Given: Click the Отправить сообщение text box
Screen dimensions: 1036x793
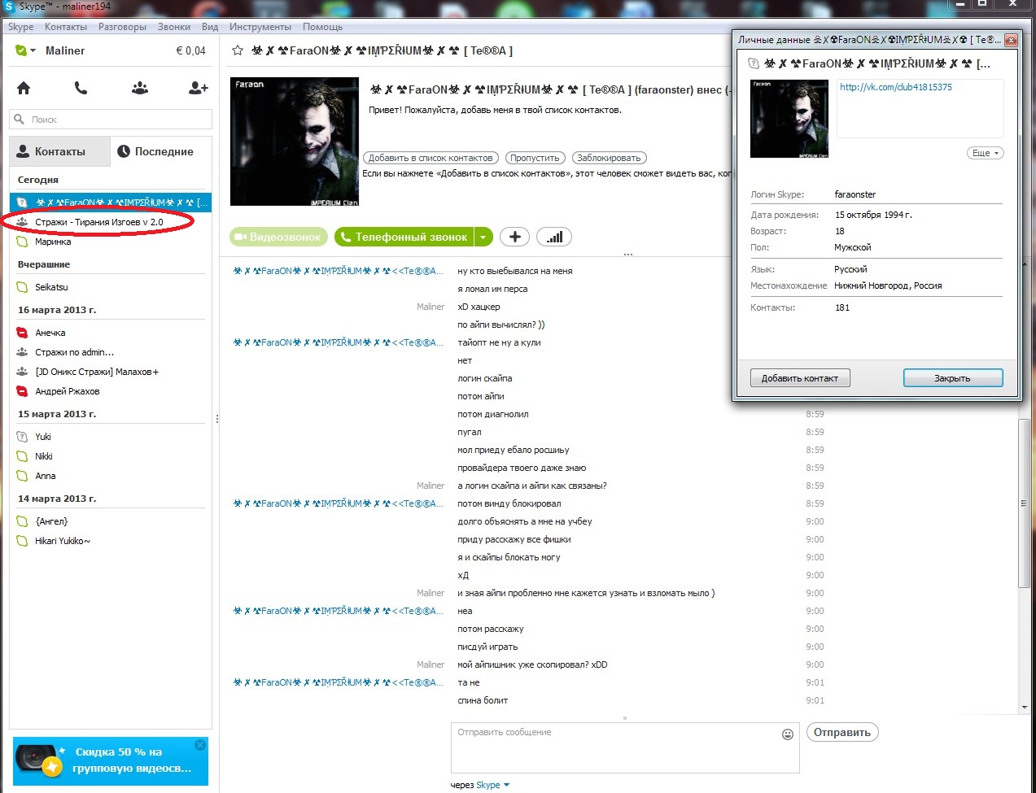Looking at the screenshot, I should click(625, 747).
